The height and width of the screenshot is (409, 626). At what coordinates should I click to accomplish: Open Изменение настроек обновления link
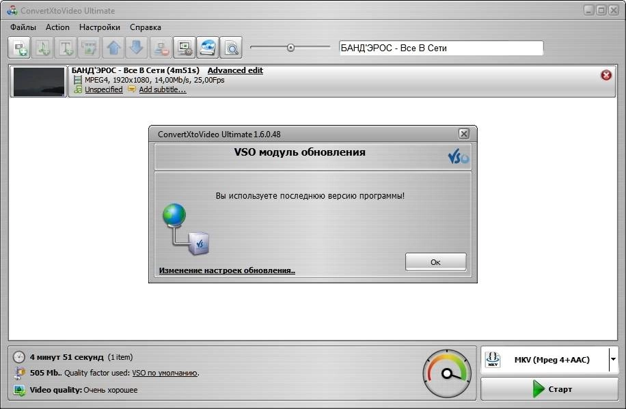point(227,270)
